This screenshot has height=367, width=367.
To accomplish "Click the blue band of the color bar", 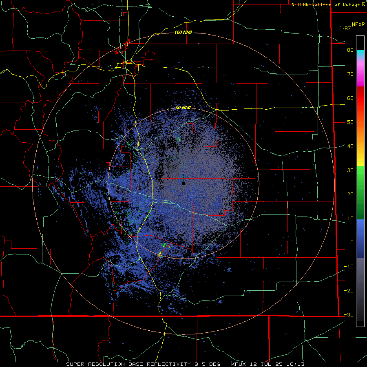I will coord(360,238).
